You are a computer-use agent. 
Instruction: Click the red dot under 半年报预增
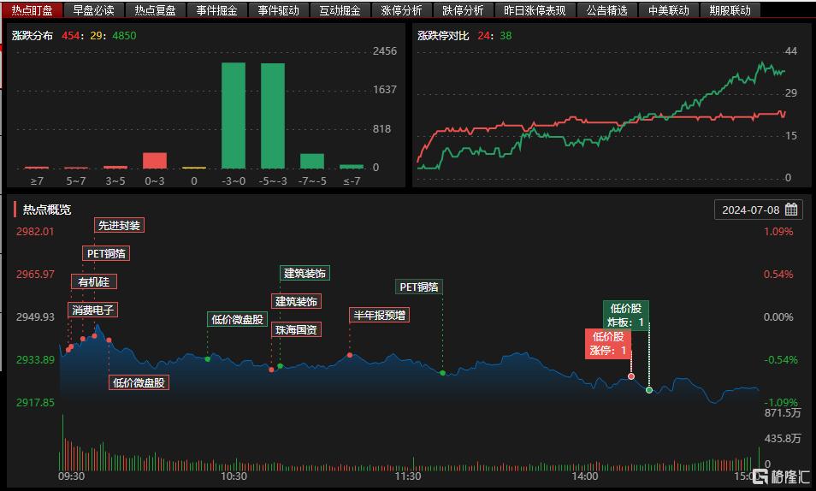[x=350, y=355]
